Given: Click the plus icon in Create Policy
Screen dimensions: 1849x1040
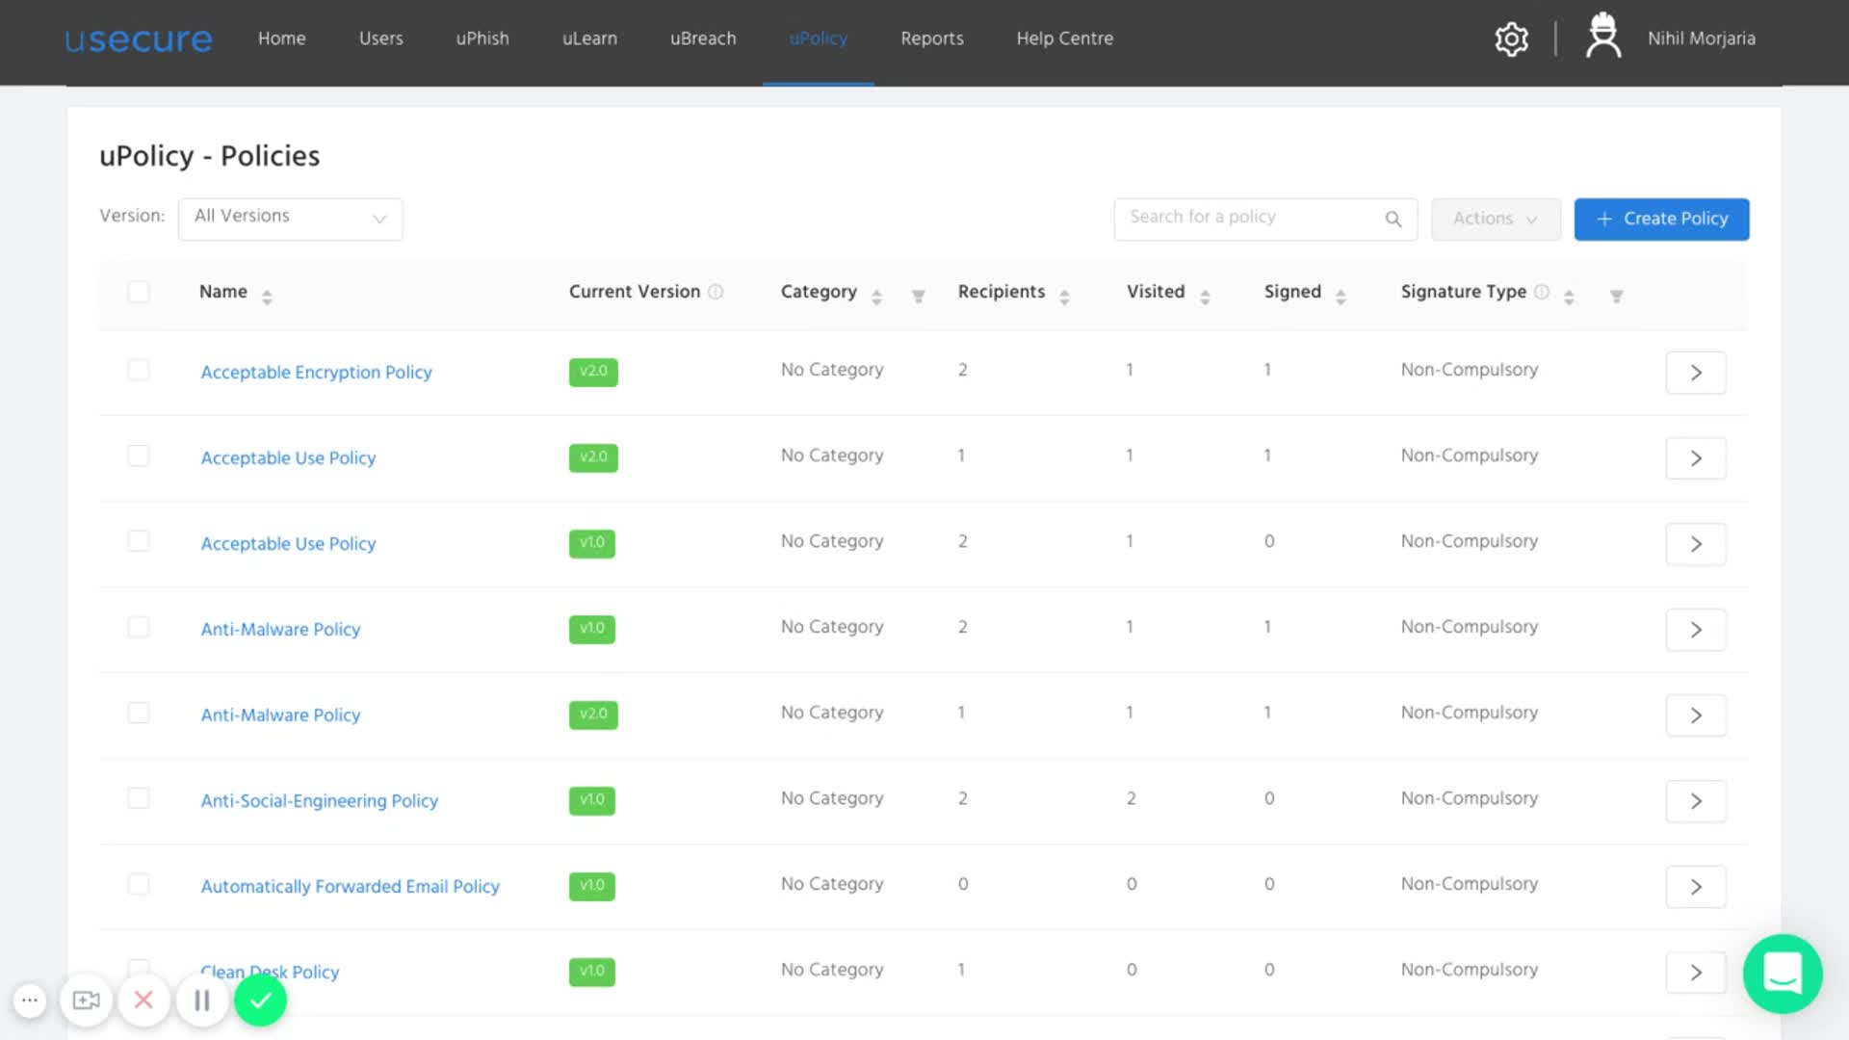Looking at the screenshot, I should (1604, 220).
